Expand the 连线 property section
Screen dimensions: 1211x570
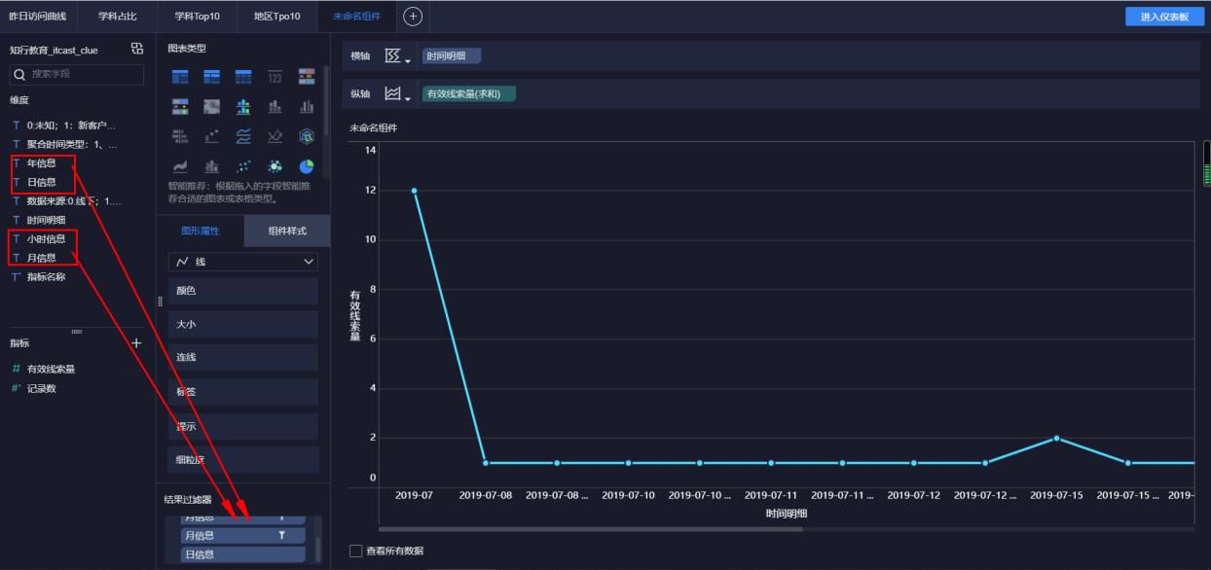coord(243,357)
